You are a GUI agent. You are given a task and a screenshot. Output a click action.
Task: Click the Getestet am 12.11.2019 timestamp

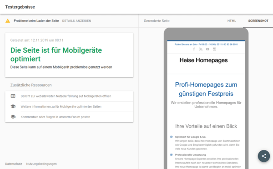click(37, 40)
